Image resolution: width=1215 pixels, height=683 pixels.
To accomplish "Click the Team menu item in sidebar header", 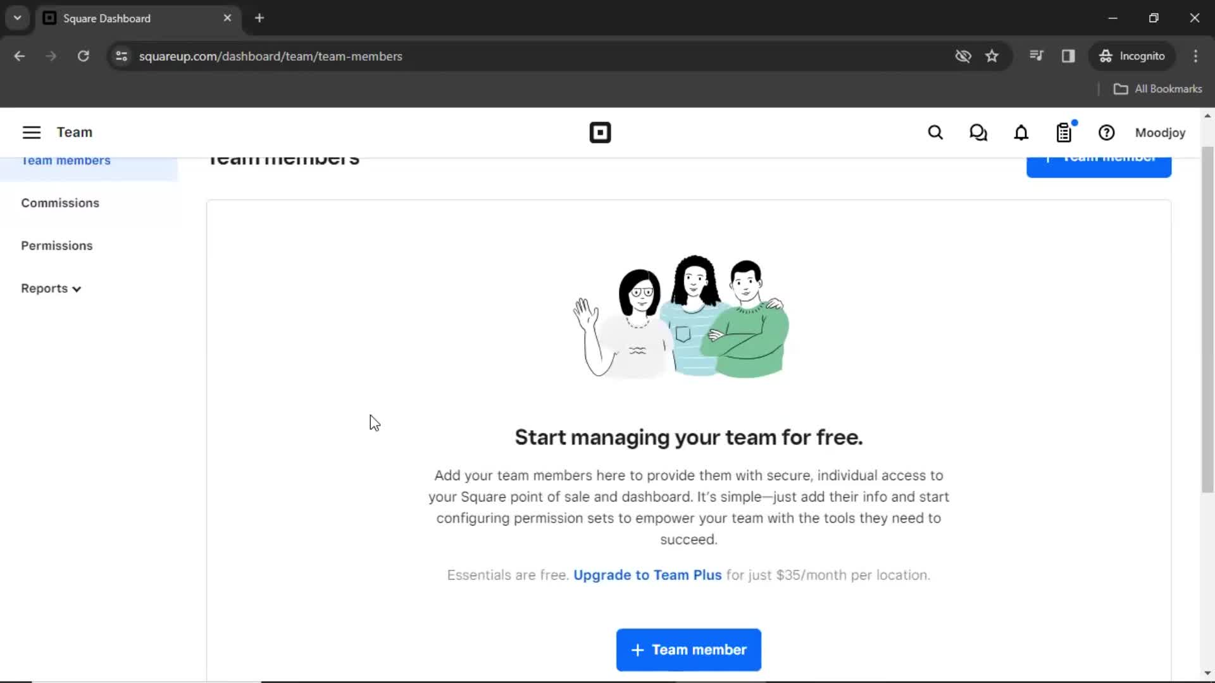I will (74, 132).
